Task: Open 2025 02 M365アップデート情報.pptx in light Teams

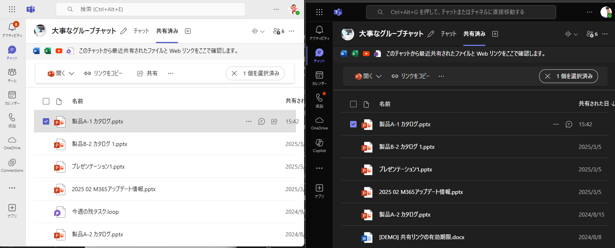Action: click(113, 189)
